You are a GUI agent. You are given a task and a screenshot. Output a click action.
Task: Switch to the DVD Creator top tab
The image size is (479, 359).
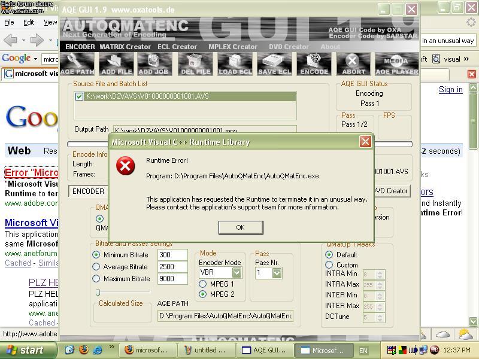click(x=289, y=47)
